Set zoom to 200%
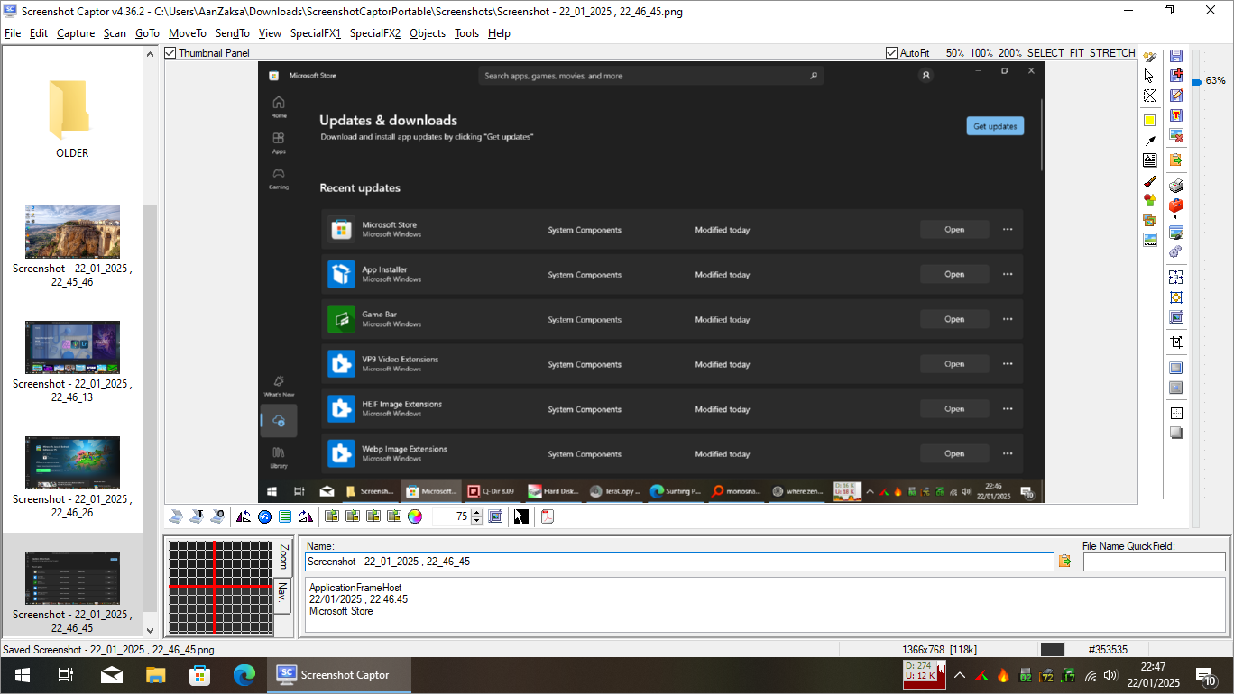This screenshot has width=1234, height=694. pos(1010,53)
